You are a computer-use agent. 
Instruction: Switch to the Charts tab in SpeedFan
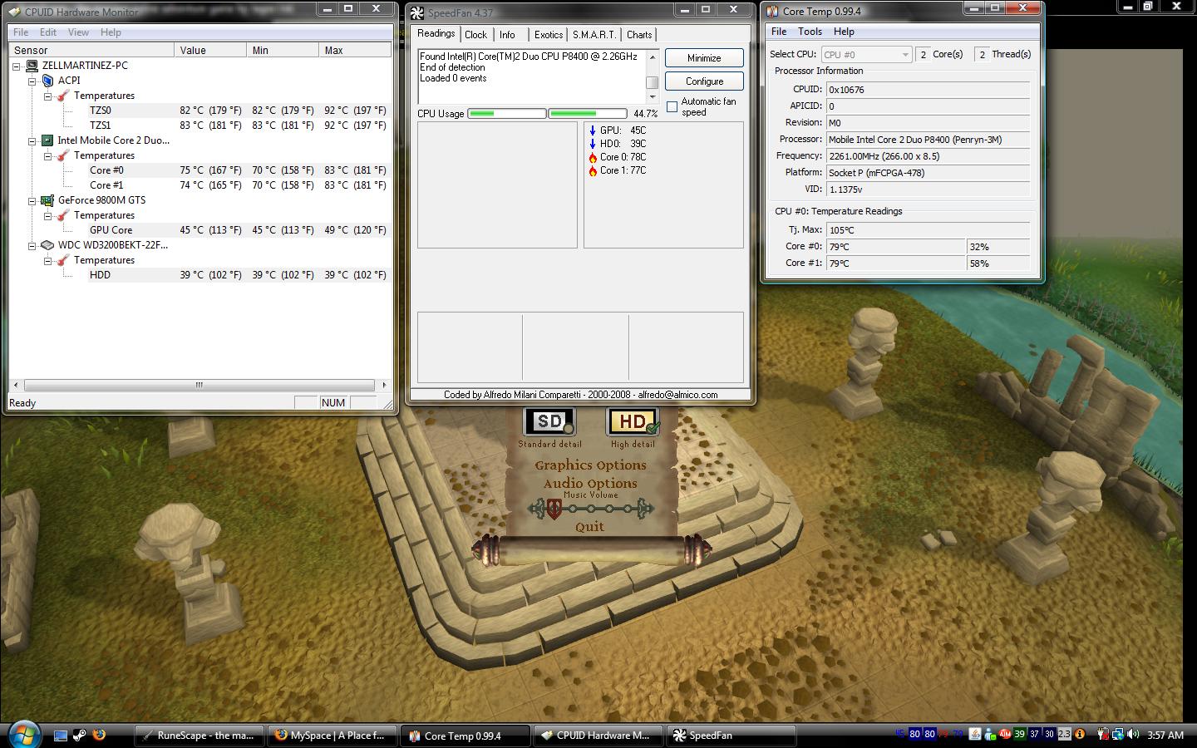pyautogui.click(x=639, y=35)
